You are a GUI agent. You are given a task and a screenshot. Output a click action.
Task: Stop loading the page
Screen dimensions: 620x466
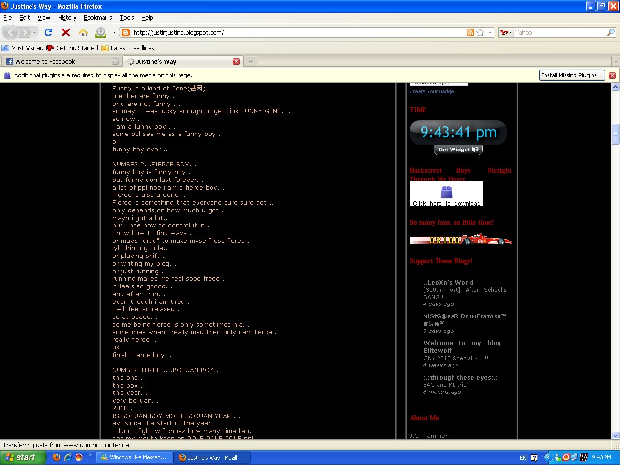pos(66,32)
